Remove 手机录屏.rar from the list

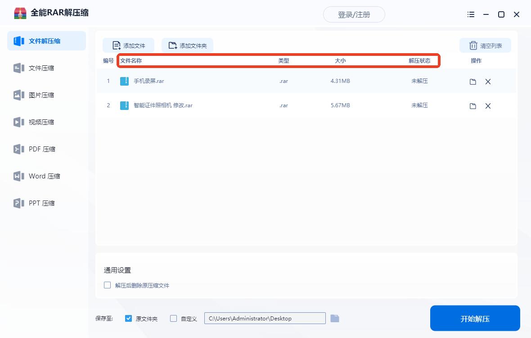click(x=488, y=82)
